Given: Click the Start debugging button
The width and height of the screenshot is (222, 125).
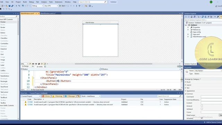Looking at the screenshot, I should click(62, 6).
